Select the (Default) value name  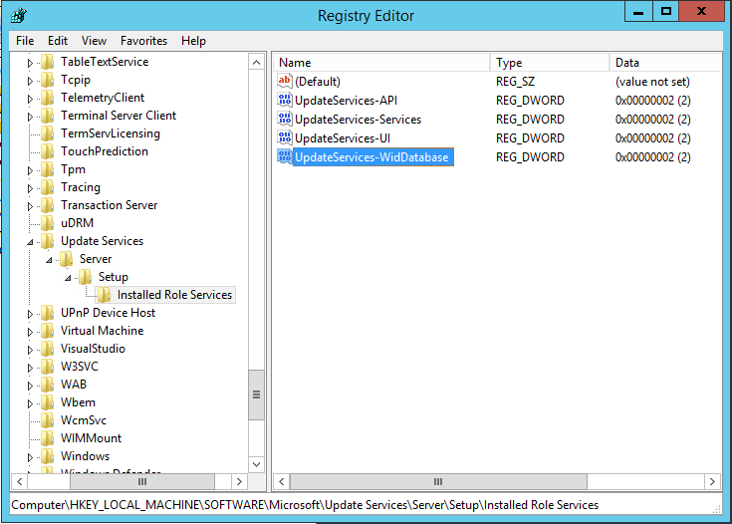pyautogui.click(x=318, y=82)
